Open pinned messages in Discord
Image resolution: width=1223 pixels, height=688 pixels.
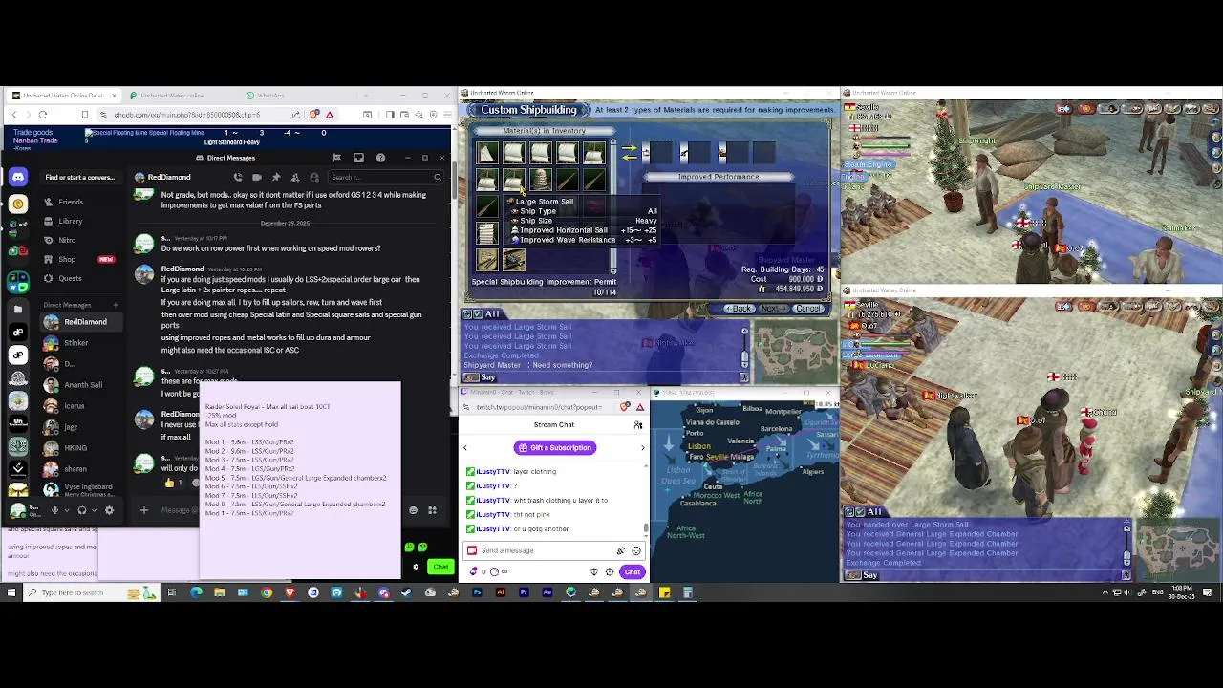pos(276,177)
